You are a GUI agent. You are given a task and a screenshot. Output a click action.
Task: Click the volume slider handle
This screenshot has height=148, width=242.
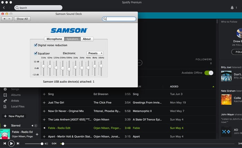tap(42, 143)
